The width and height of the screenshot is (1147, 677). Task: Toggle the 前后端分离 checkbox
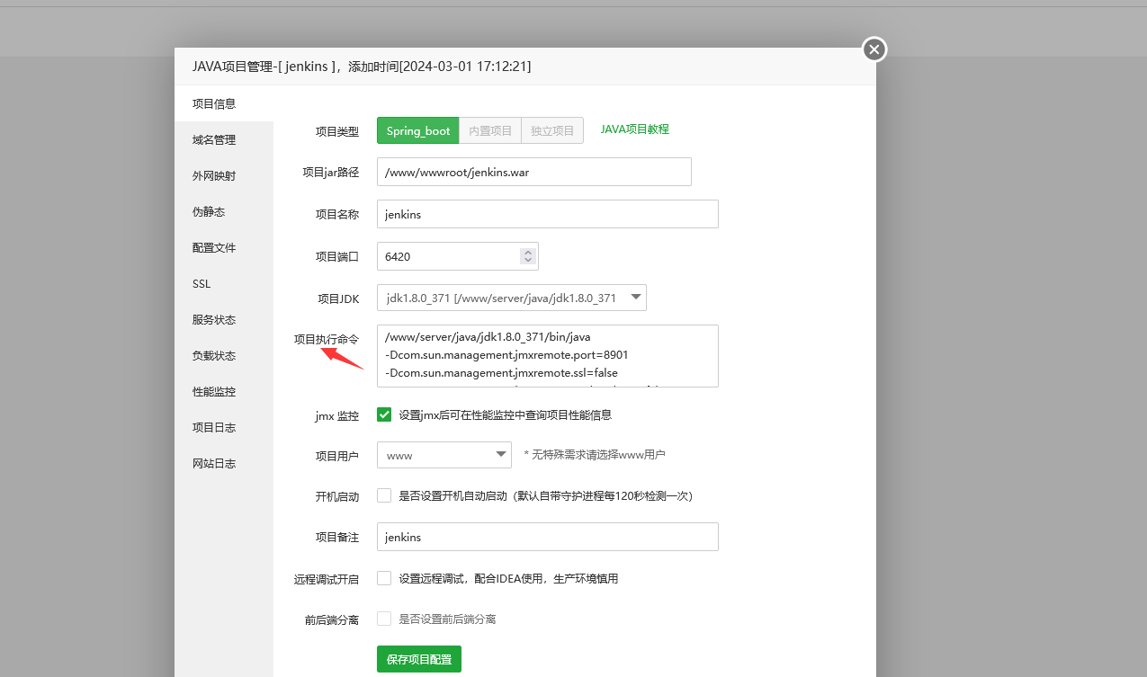coord(384,619)
